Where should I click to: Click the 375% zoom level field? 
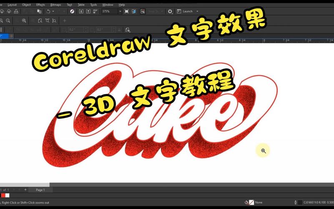click(x=110, y=11)
